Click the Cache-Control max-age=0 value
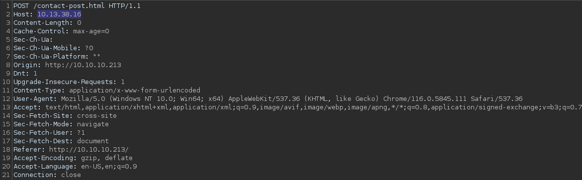Viewport: 582px width, 180px height. [91, 31]
